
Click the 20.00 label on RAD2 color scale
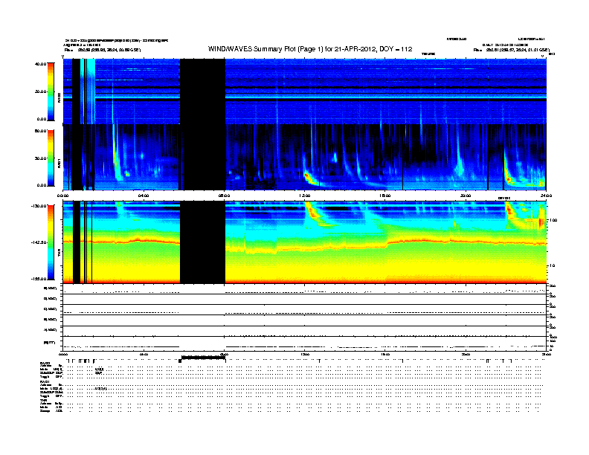coord(40,91)
